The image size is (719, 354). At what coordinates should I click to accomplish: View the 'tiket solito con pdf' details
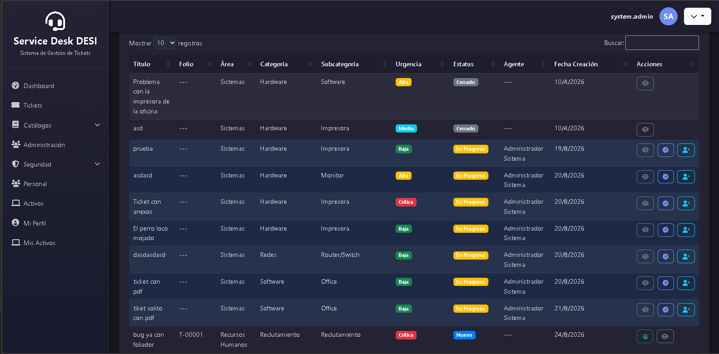645,310
